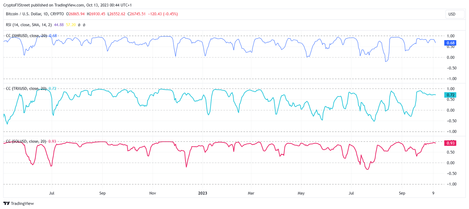Click the -0.45% change percentage link
Viewport: 469px width, 209px height.
coord(170,14)
